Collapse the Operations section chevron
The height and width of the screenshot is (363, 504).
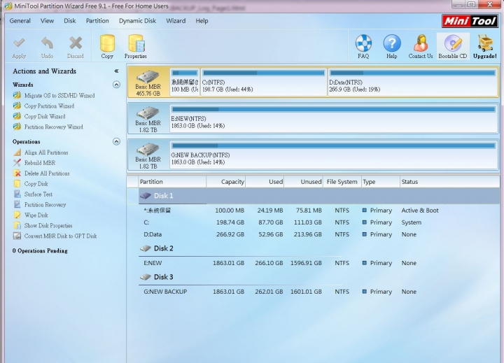tap(116, 142)
